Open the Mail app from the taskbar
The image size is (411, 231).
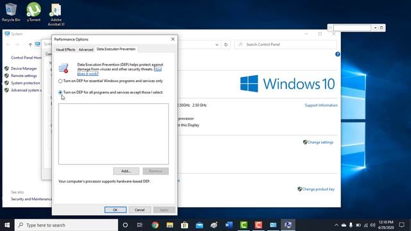coord(200,225)
